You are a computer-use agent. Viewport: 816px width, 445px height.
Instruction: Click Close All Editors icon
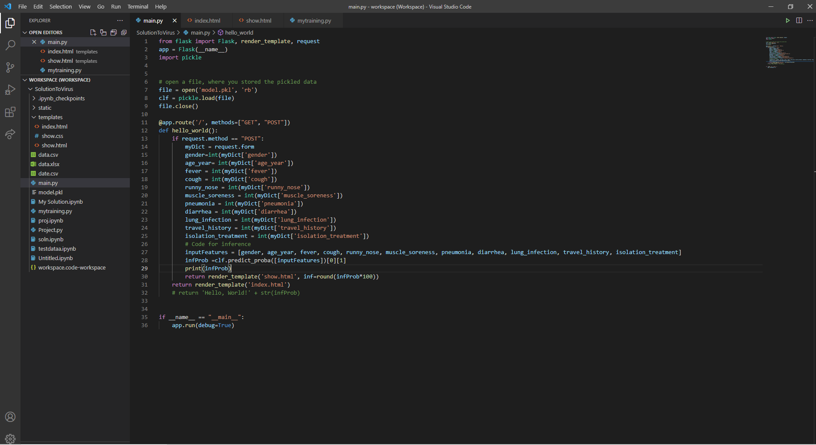(124, 32)
